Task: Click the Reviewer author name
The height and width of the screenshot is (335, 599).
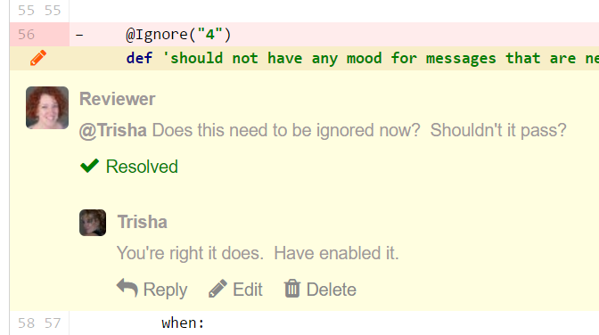Action: [117, 99]
